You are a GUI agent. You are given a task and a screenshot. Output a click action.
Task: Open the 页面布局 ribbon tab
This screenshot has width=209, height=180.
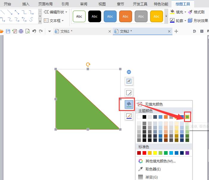point(46,4)
